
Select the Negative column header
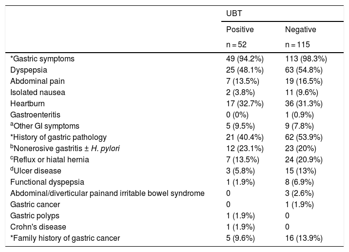(300, 30)
